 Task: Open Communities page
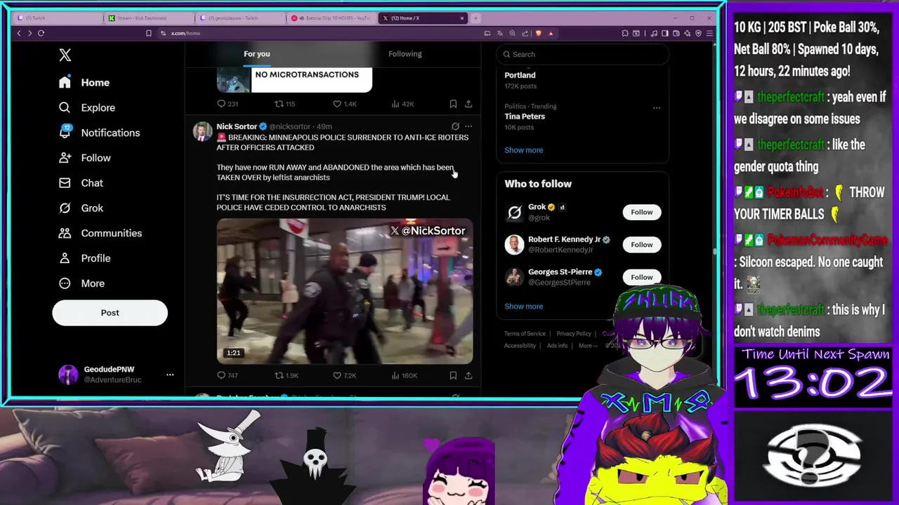(100, 234)
